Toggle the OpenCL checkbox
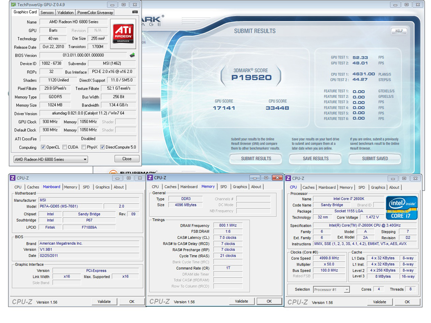The image size is (431, 323). coord(43,147)
